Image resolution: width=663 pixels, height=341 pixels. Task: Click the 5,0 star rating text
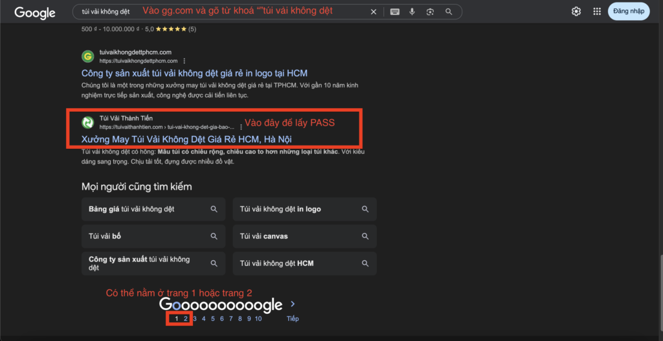(x=150, y=29)
